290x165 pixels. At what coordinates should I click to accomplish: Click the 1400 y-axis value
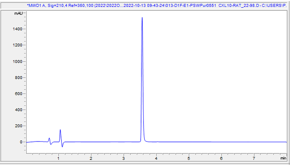pos(18,29)
